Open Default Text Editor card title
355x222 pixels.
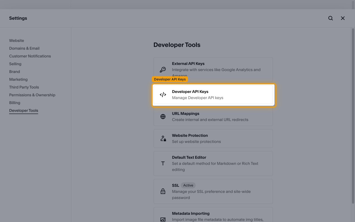pyautogui.click(x=189, y=157)
